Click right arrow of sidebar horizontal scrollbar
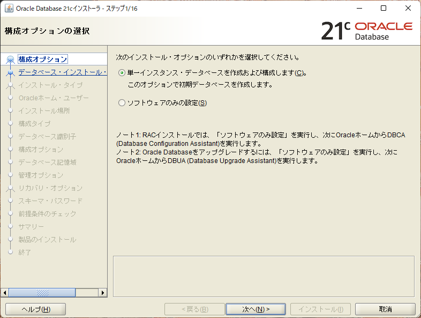Image resolution: width=421 pixels, height=318 pixels. coord(102,292)
